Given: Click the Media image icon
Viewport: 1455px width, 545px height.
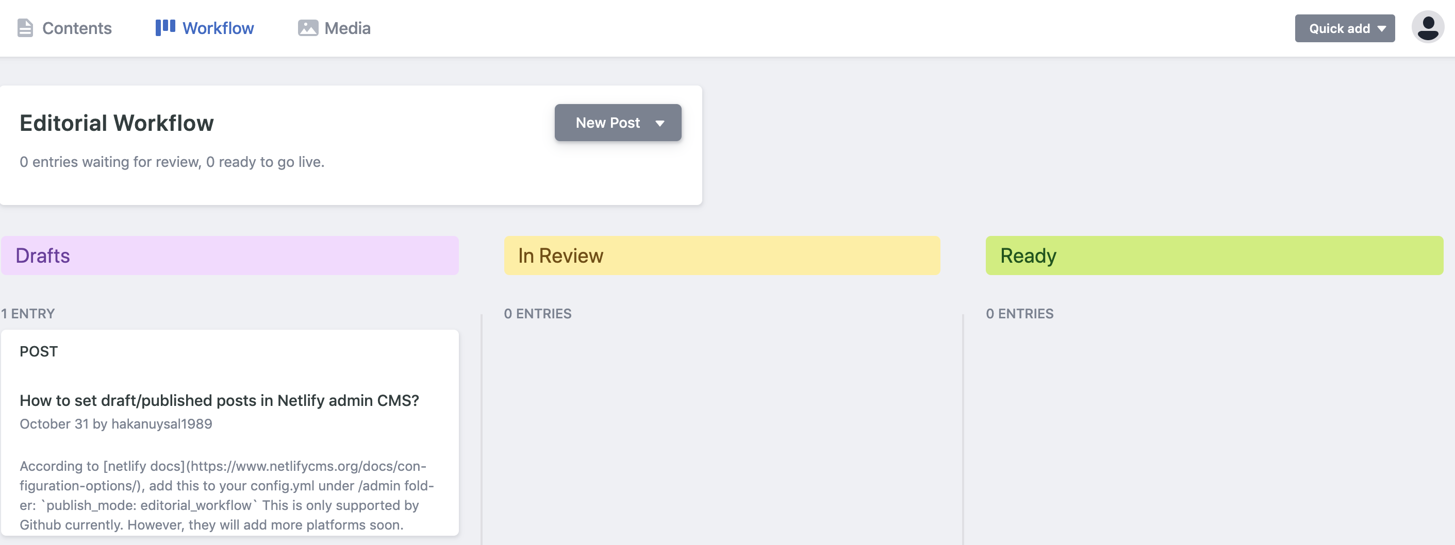Looking at the screenshot, I should pyautogui.click(x=308, y=28).
